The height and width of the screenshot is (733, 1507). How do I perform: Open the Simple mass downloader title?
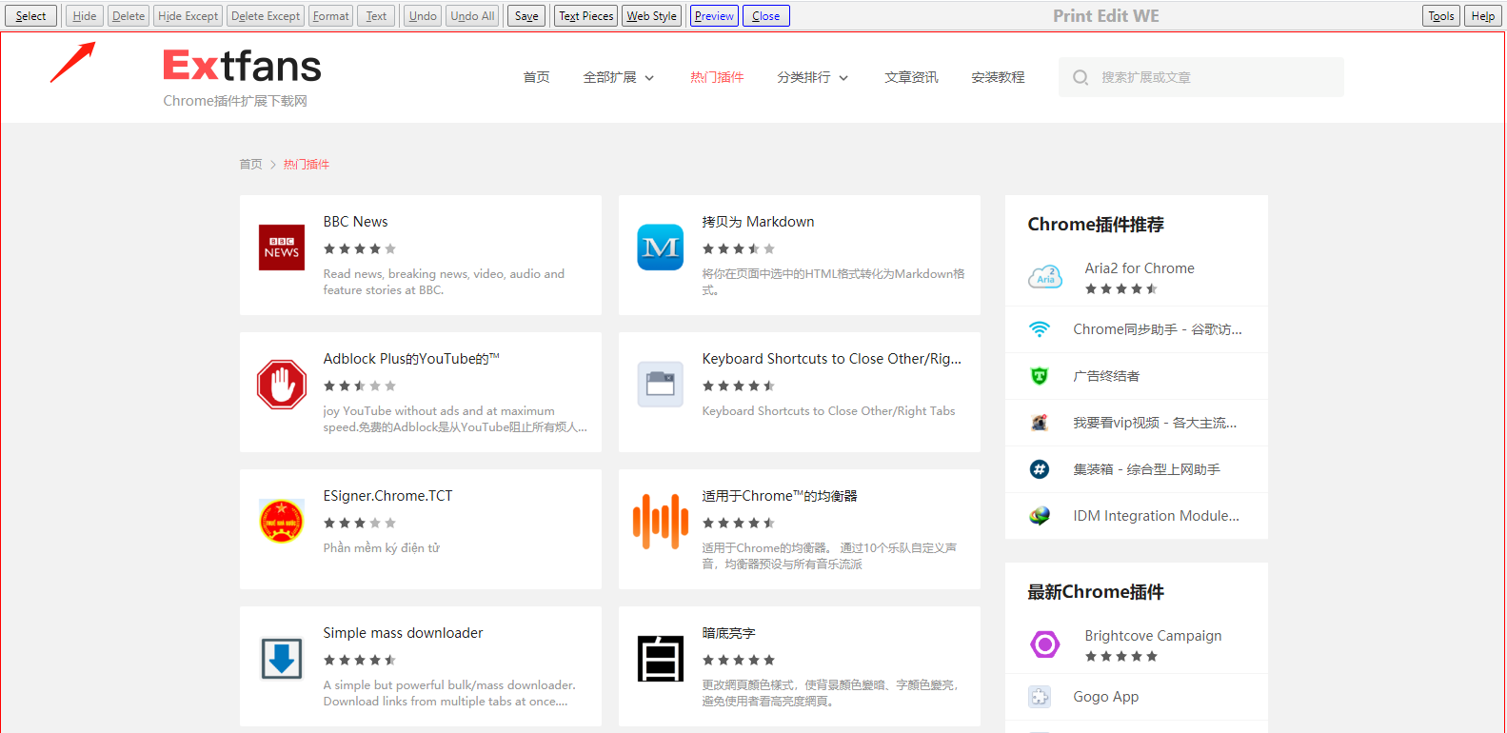tap(403, 633)
